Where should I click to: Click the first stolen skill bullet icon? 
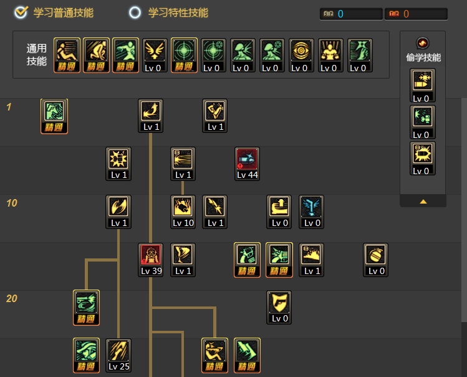point(422,86)
